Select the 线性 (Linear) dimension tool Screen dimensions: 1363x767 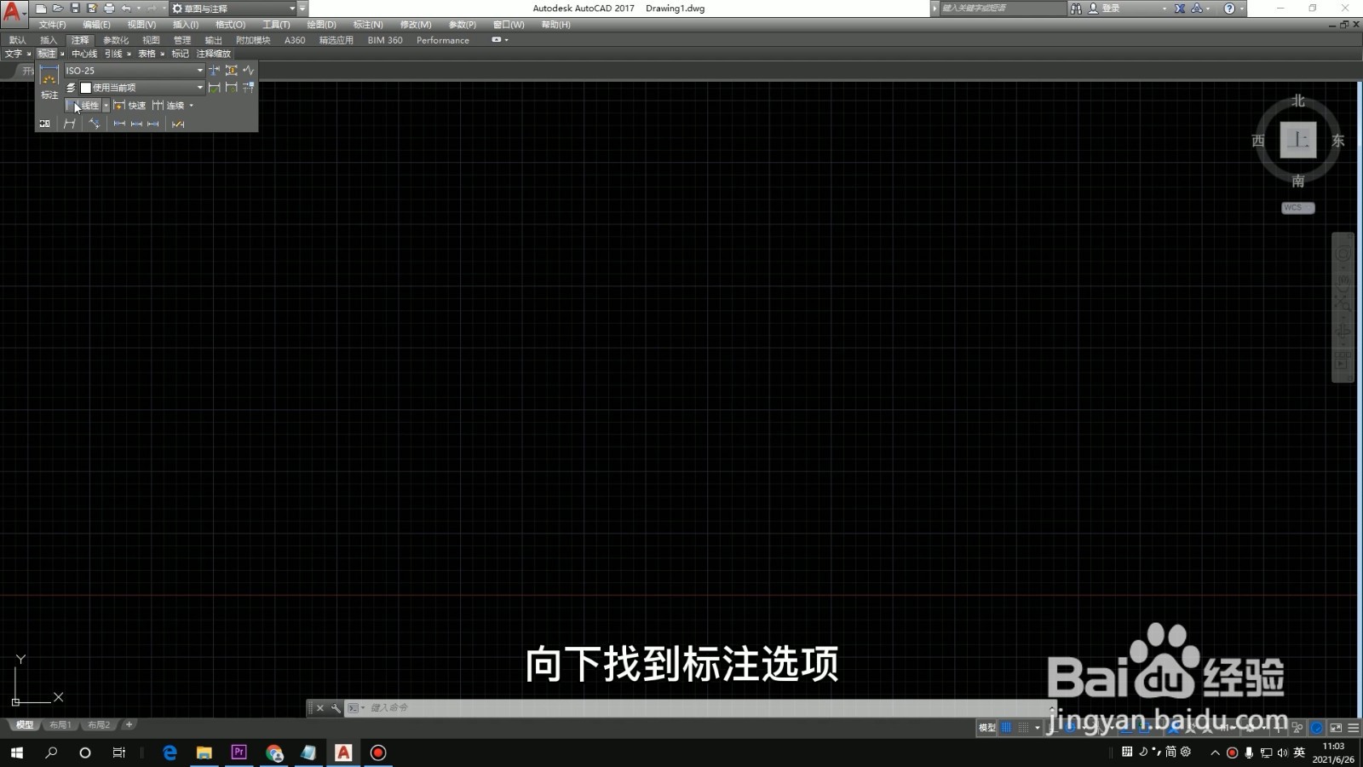pos(85,105)
